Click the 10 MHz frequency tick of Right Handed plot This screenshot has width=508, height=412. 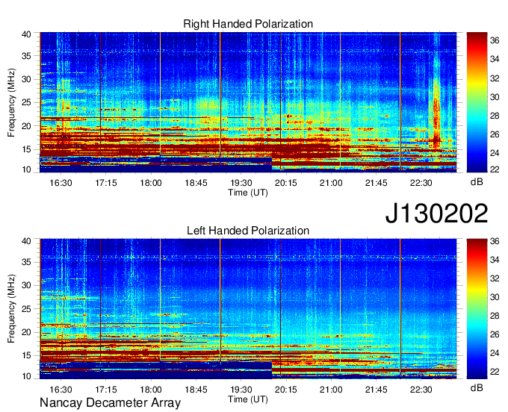(26, 169)
